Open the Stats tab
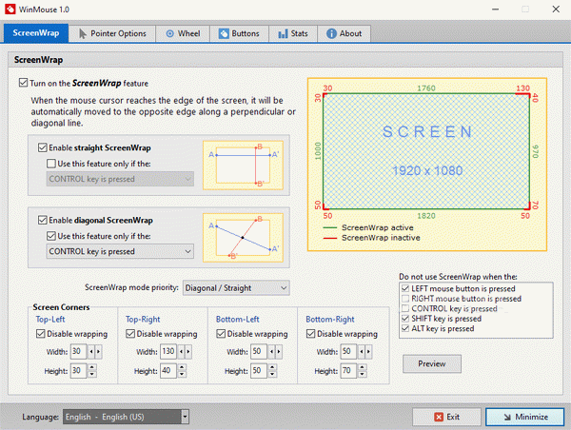 pyautogui.click(x=293, y=33)
